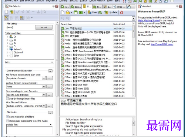Click the Use button in library toolbar
The height and width of the screenshot is (137, 188).
(x=92, y=12)
